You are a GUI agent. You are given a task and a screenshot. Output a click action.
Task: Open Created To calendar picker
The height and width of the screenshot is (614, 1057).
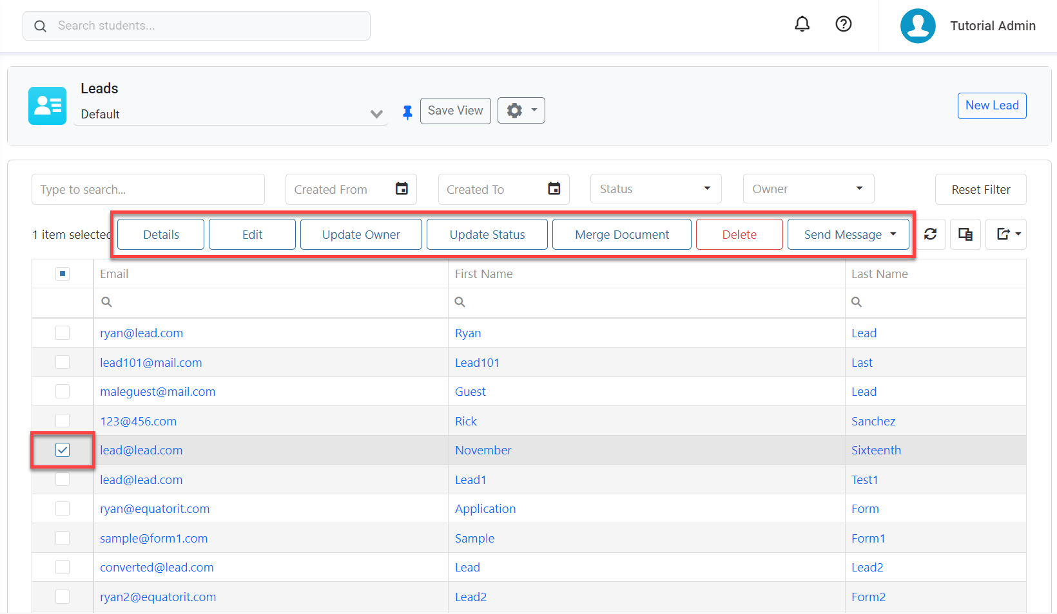554,189
